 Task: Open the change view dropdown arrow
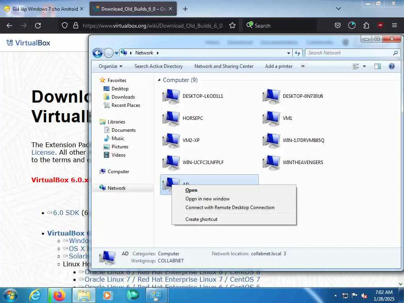click(364, 66)
